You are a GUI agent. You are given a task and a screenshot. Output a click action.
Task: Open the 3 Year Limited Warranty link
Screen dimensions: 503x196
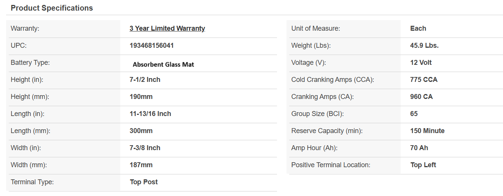pyautogui.click(x=167, y=28)
